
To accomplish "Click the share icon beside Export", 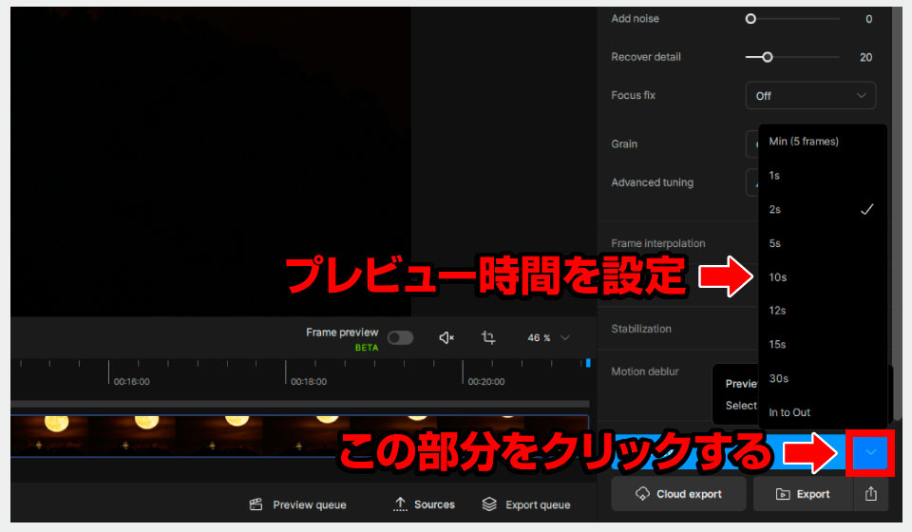I will [x=870, y=494].
